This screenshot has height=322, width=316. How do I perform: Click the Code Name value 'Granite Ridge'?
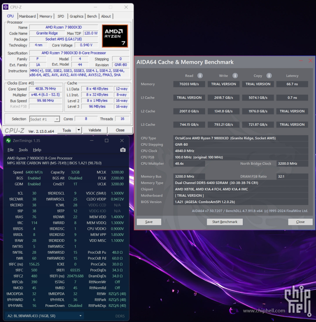(47, 33)
